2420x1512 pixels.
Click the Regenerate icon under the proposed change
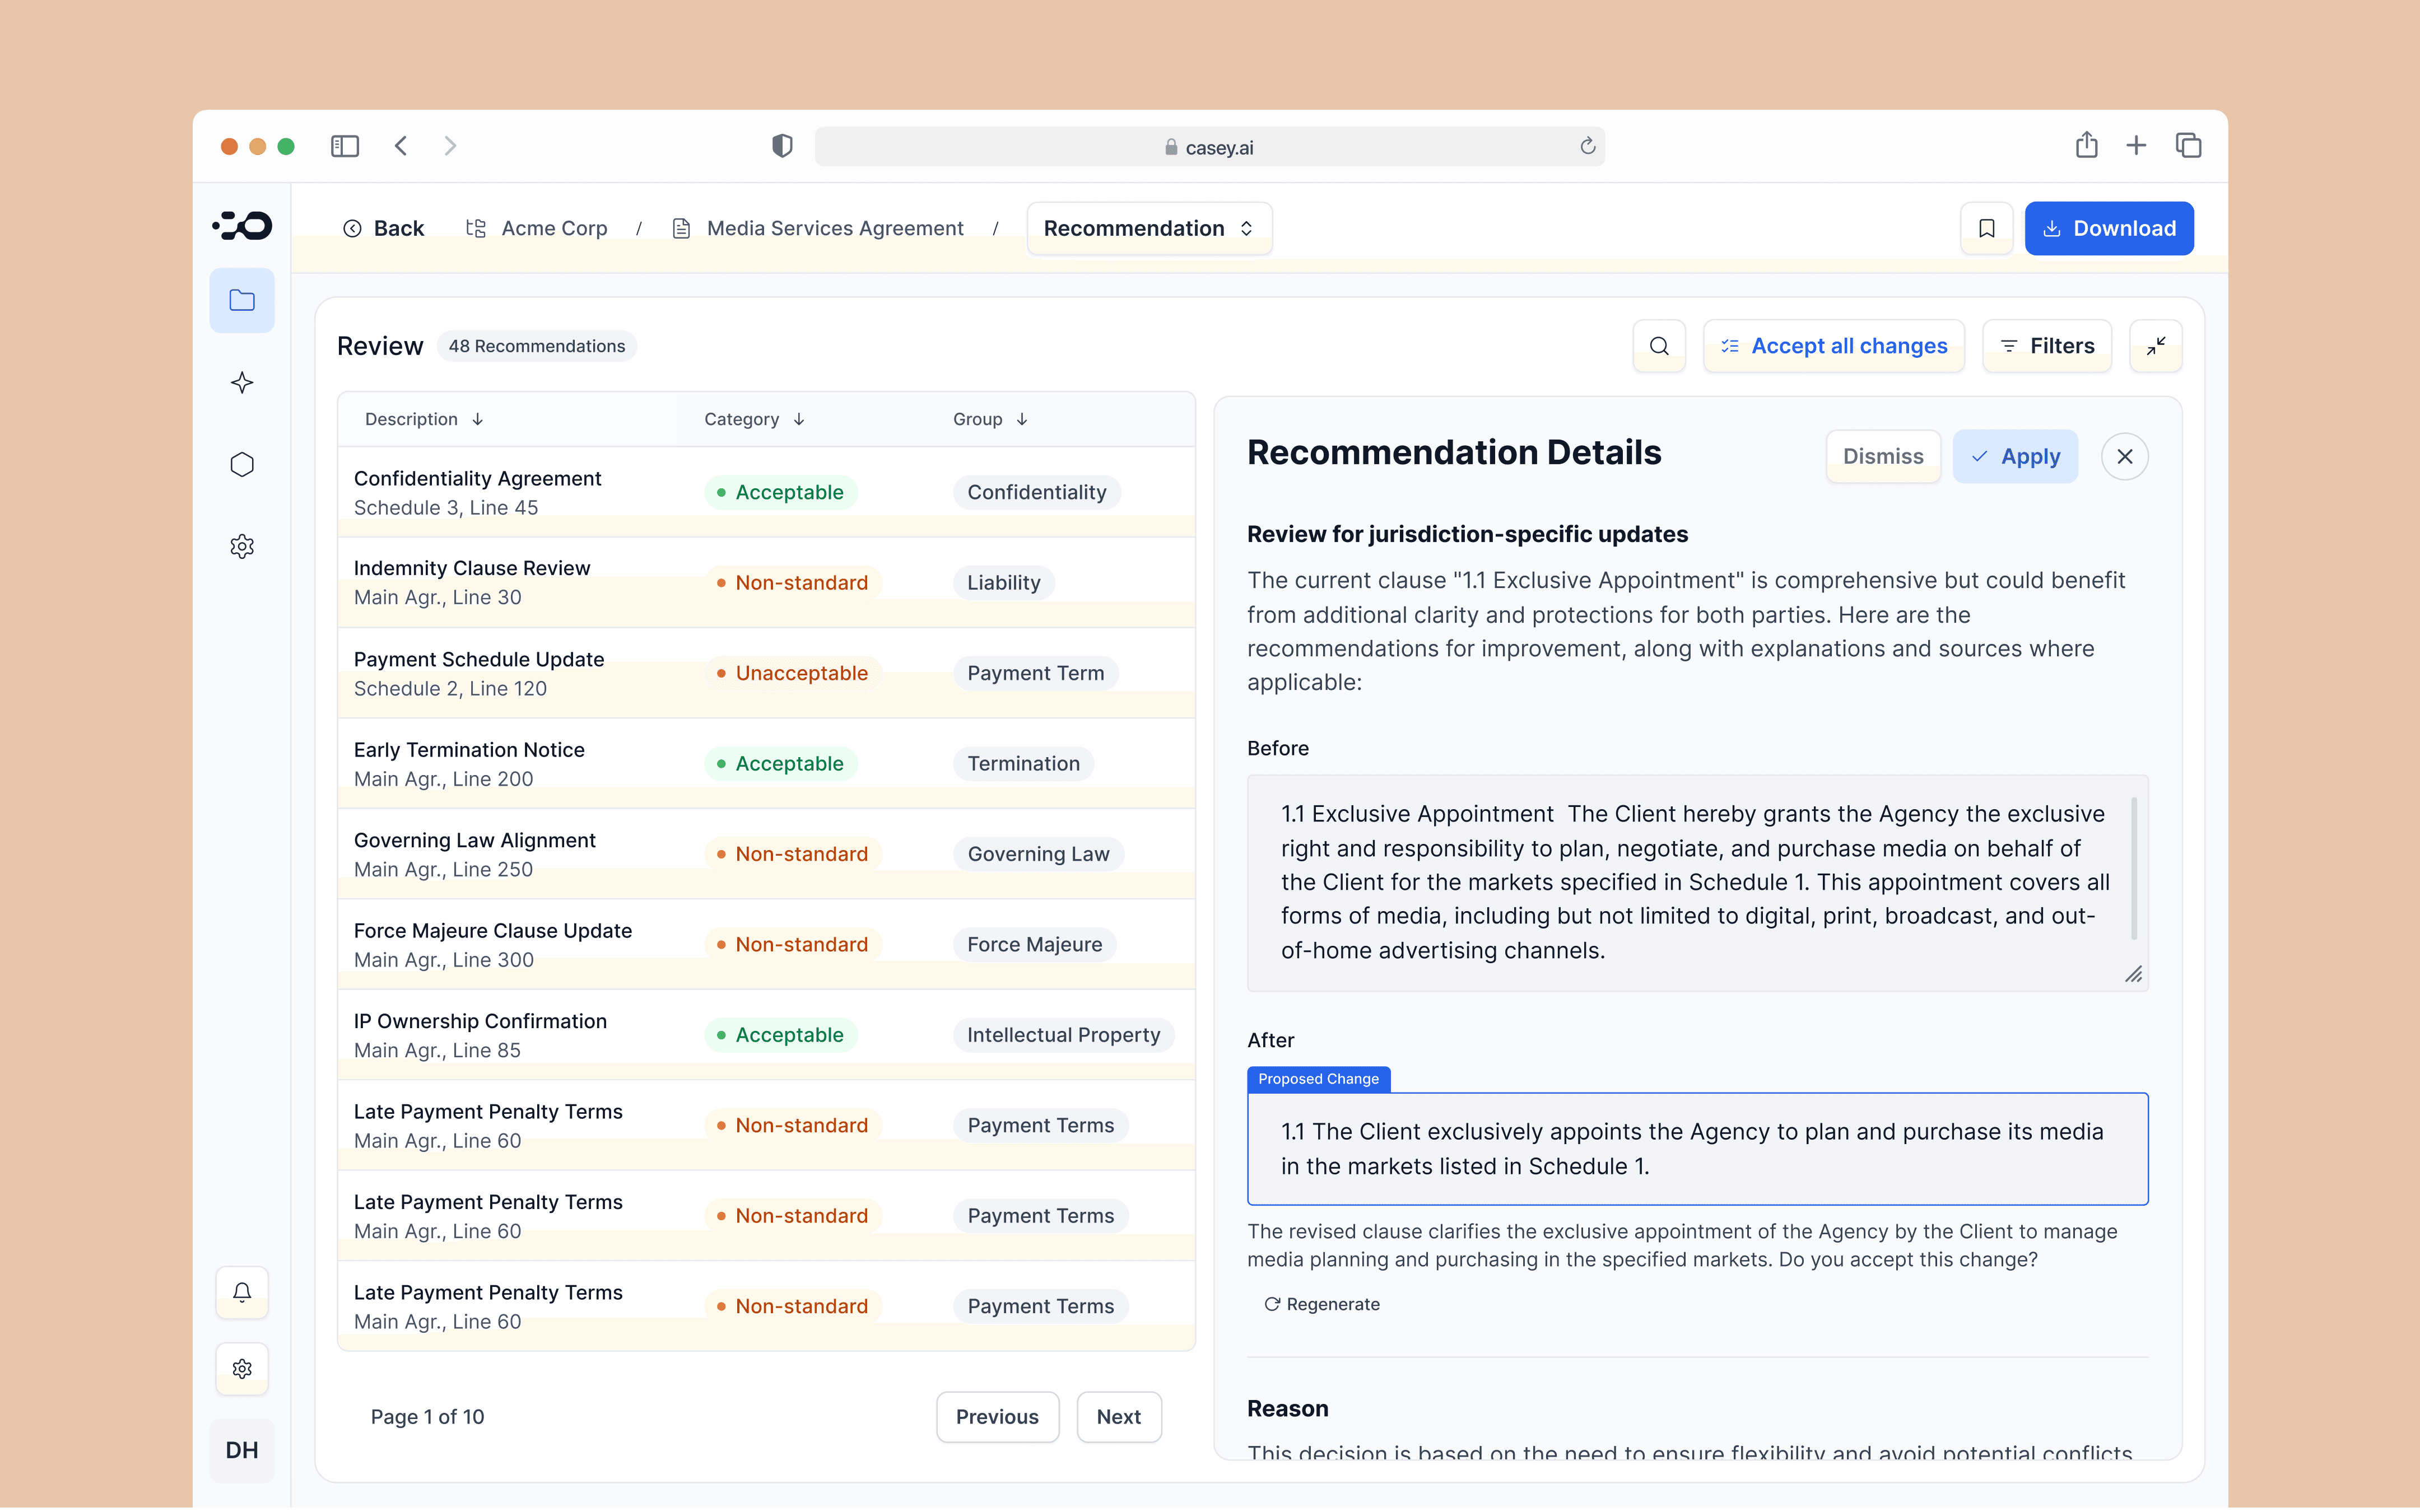point(1272,1304)
